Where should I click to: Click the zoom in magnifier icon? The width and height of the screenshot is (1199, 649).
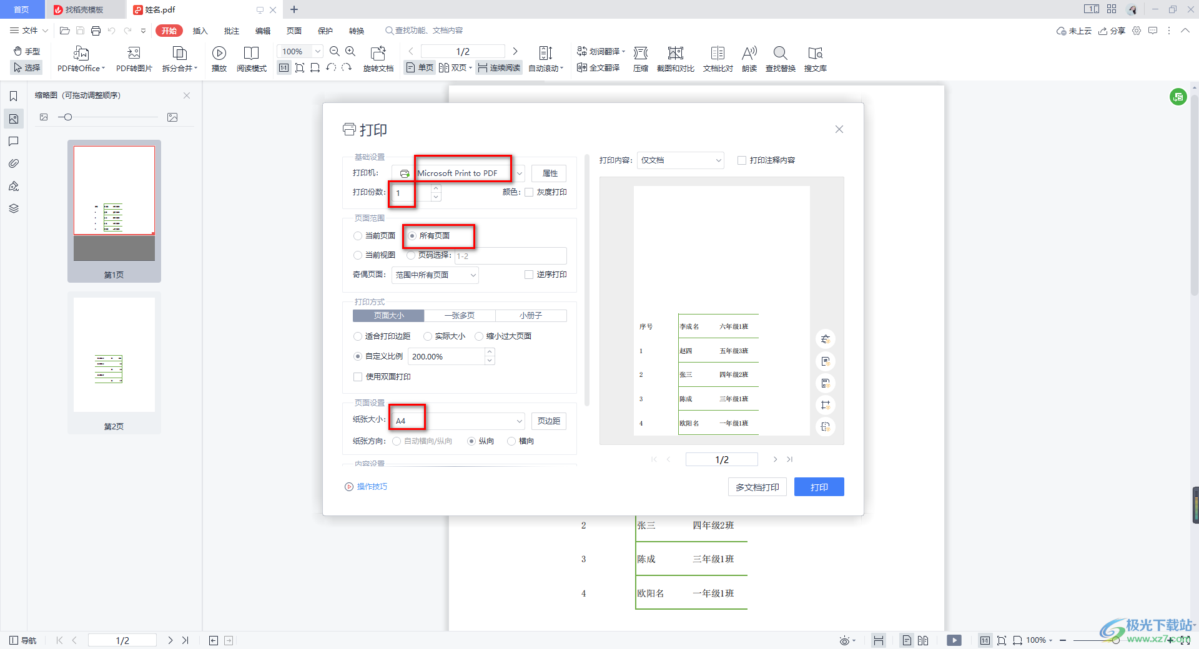[x=350, y=52]
